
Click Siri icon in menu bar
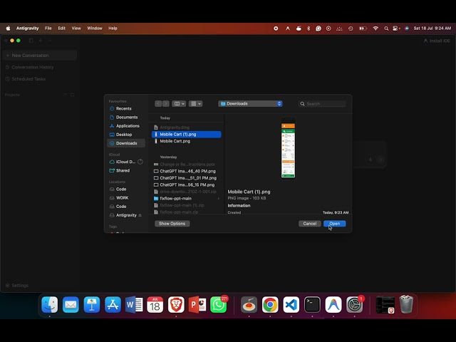407,28
